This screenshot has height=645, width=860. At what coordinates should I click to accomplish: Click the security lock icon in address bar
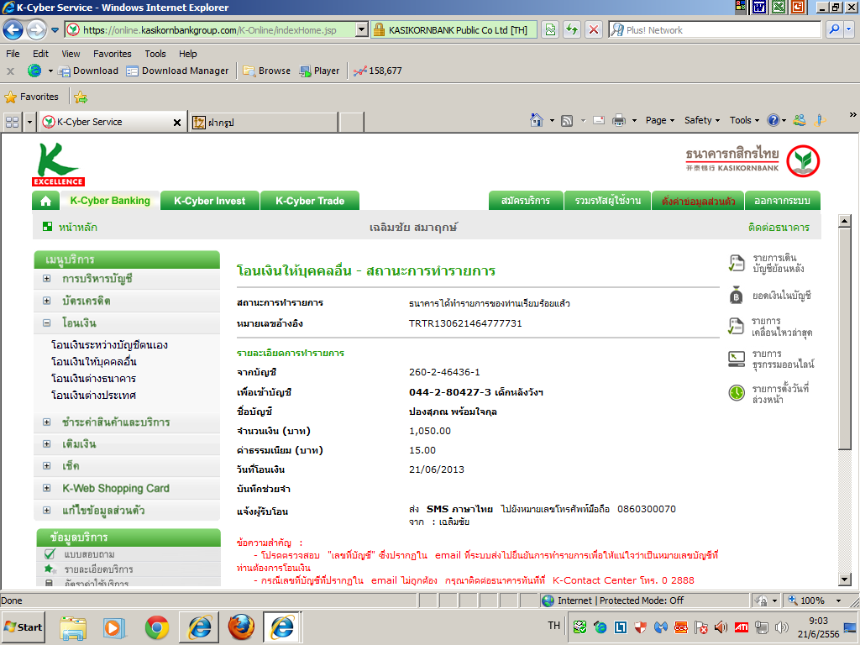pyautogui.click(x=379, y=29)
